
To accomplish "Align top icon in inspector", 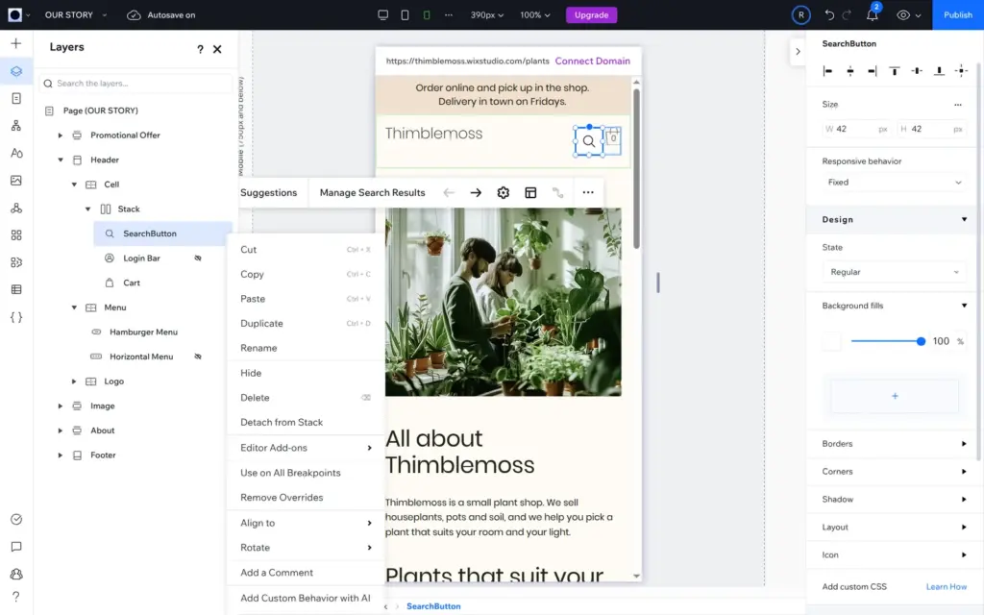I will 895,71.
